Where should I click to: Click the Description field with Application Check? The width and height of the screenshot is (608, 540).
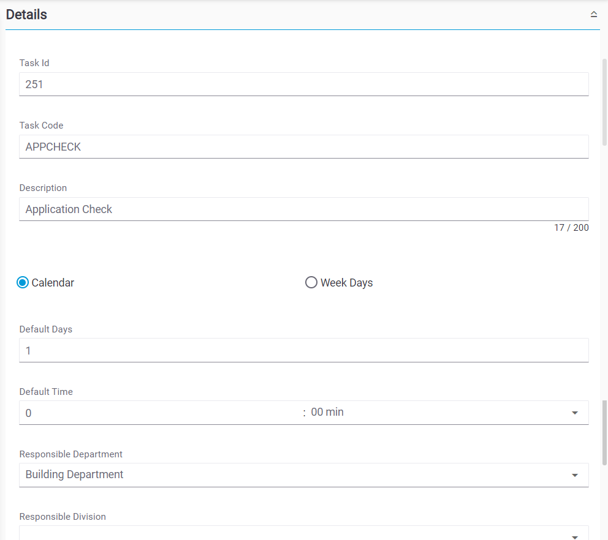[x=304, y=209]
